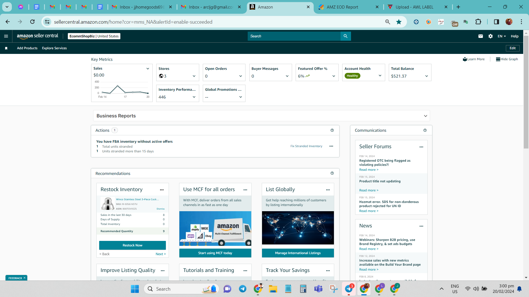The height and width of the screenshot is (297, 529).
Task: Open the Learn More link
Action: pyautogui.click(x=474, y=59)
